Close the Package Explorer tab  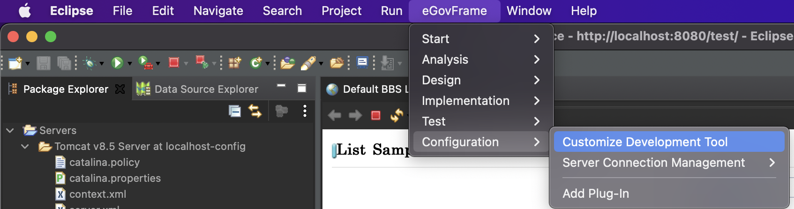[120, 89]
